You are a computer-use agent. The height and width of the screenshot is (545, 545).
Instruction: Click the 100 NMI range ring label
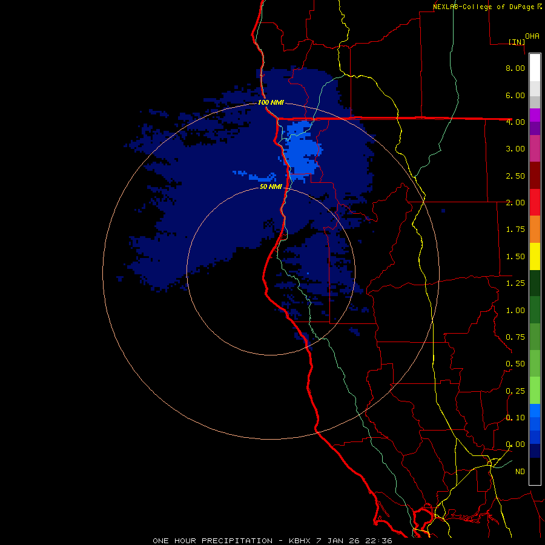click(271, 103)
